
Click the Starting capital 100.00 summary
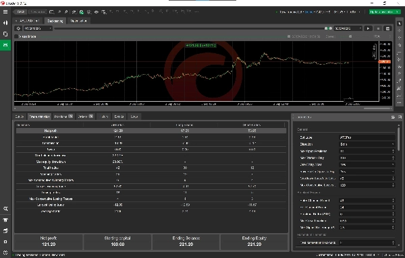pos(117,242)
